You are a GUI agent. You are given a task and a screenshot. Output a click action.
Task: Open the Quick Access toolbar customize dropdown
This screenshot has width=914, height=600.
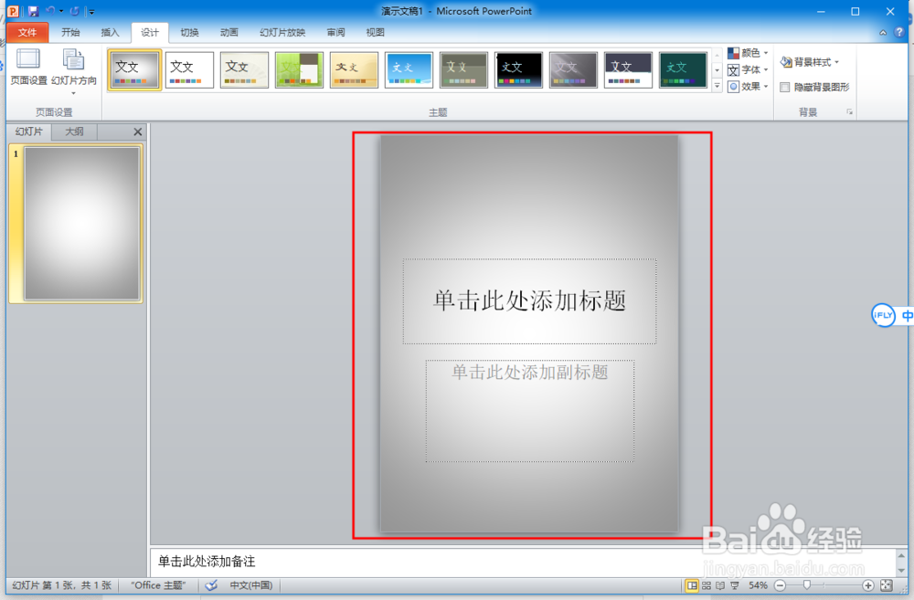point(90,11)
